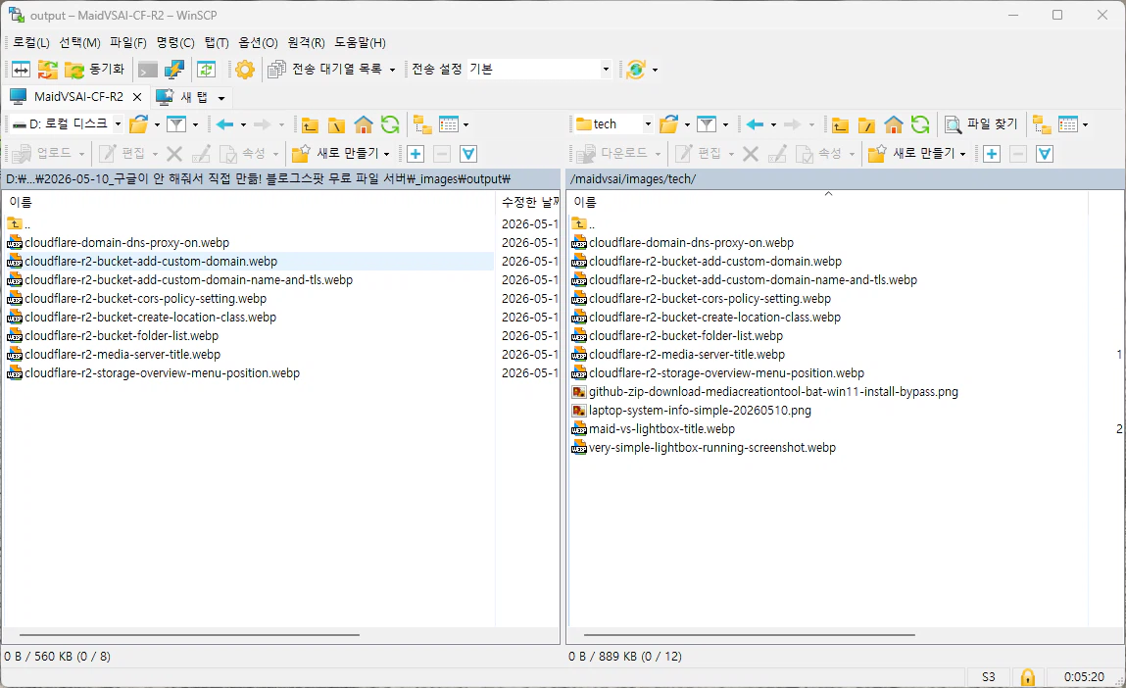The height and width of the screenshot is (688, 1126).
Task: Go to local home directory icon
Action: click(364, 125)
